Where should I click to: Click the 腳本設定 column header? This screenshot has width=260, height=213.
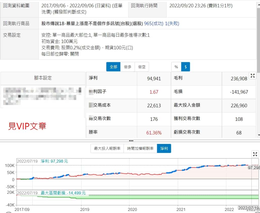click(43, 78)
